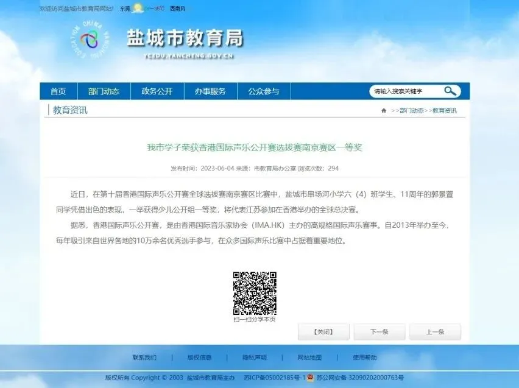The width and height of the screenshot is (519, 388).
Task: Click the 来源：市教育局办公室 text
Action: [x=266, y=168]
